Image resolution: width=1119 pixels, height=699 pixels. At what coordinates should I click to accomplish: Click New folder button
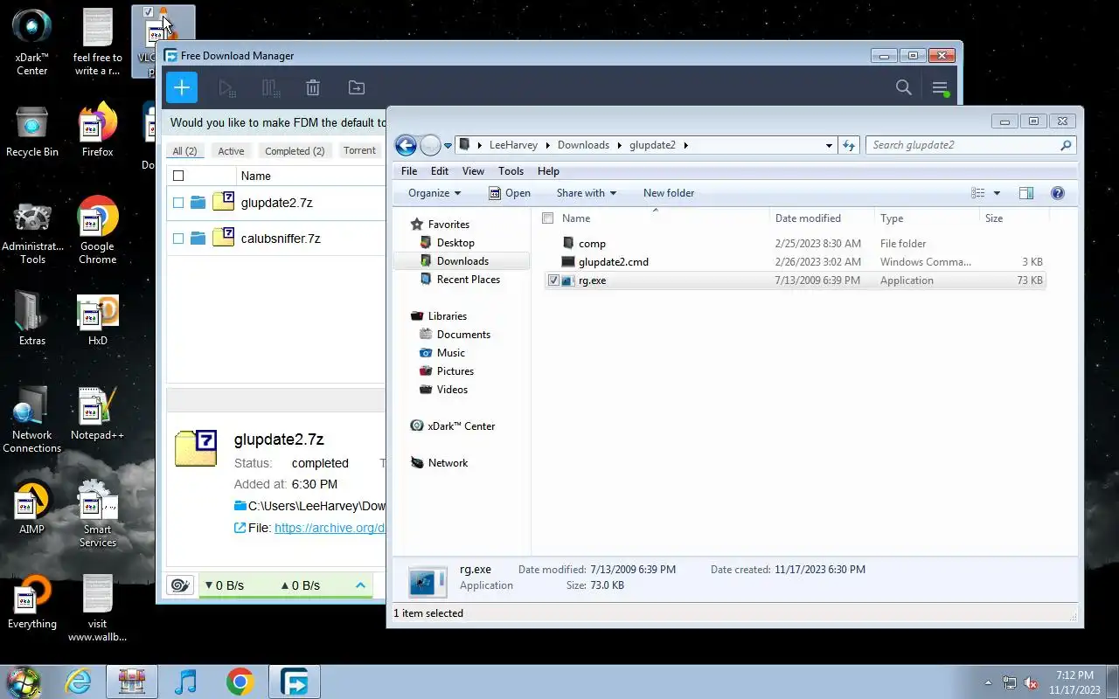point(669,193)
